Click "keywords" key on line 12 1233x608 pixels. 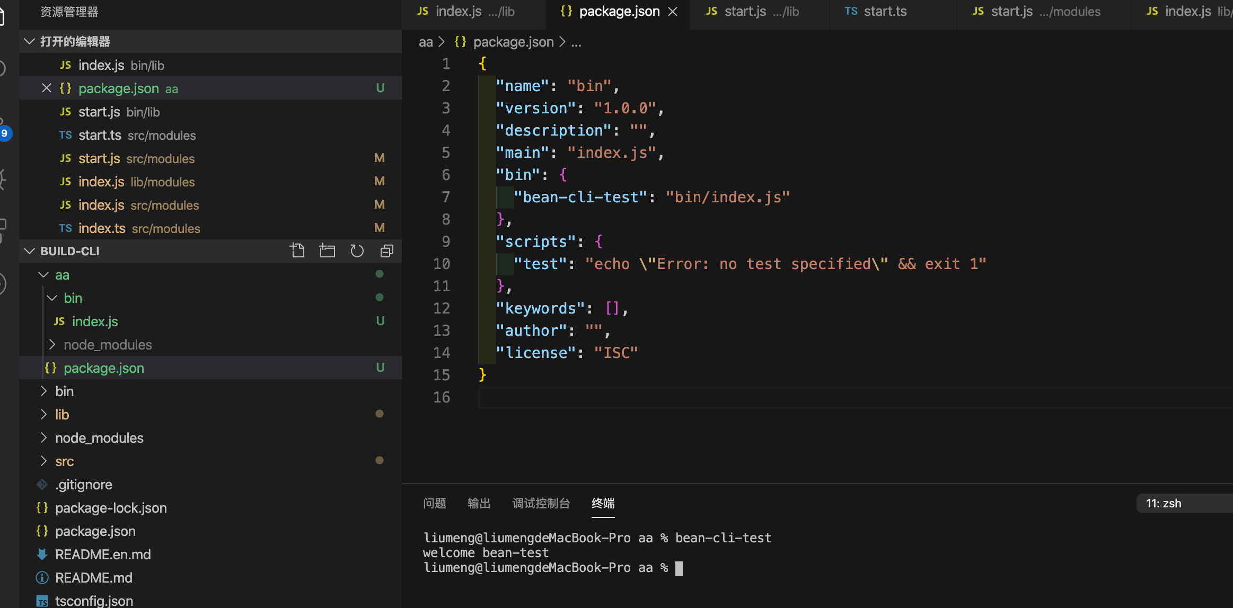540,308
